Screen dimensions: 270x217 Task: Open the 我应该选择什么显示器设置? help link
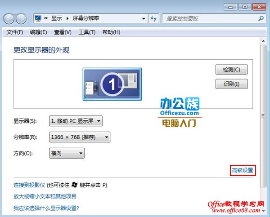(x=46, y=208)
